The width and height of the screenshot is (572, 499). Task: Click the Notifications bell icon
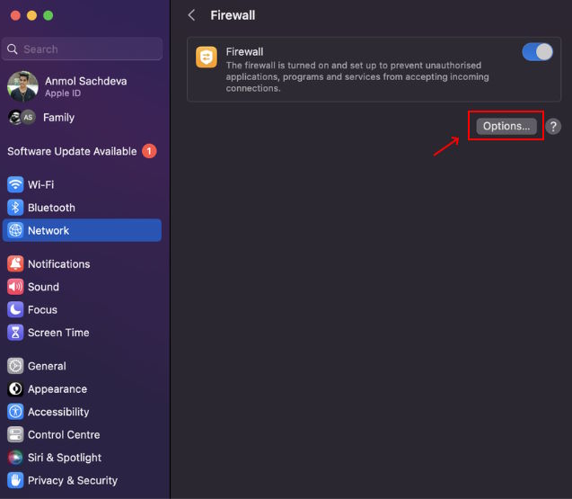pos(15,263)
